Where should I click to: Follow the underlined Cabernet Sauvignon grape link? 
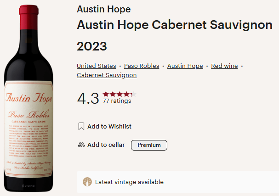click(107, 75)
